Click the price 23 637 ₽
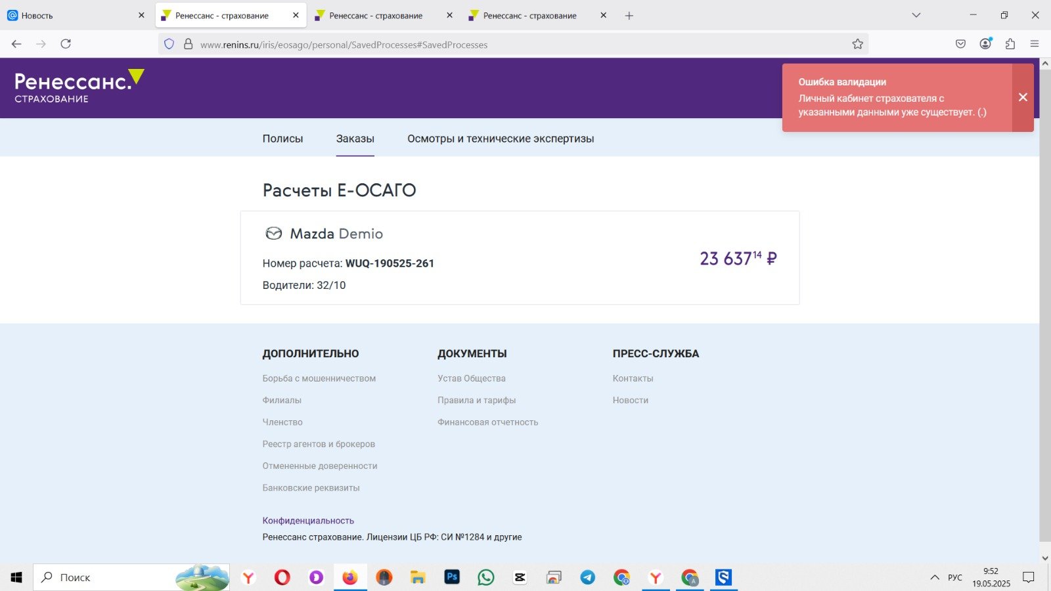Viewport: 1051px width, 591px height. (738, 258)
